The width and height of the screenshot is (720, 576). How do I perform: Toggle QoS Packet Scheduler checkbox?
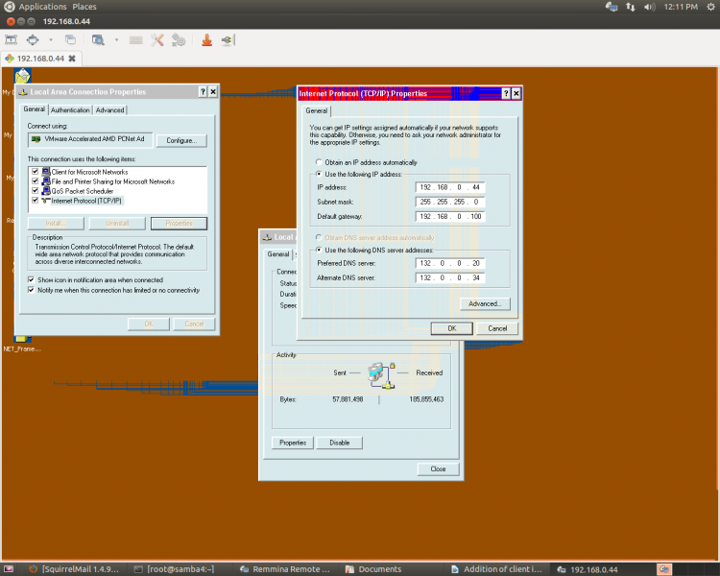pyautogui.click(x=35, y=191)
